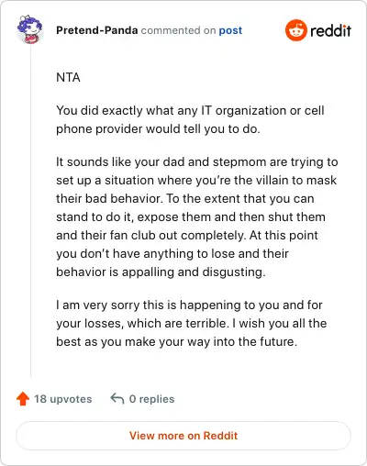Click the line "best as you make your way"

(x=177, y=341)
